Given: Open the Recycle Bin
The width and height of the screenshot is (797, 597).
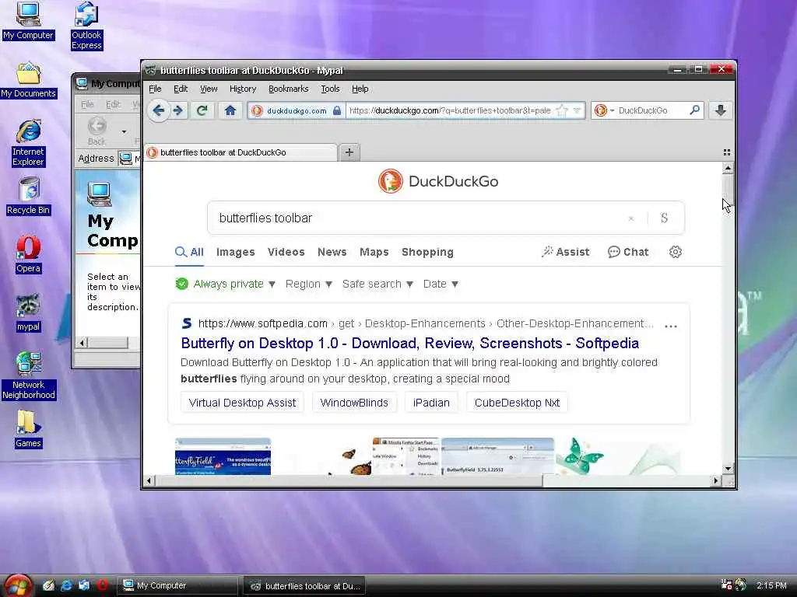Looking at the screenshot, I should (29, 196).
